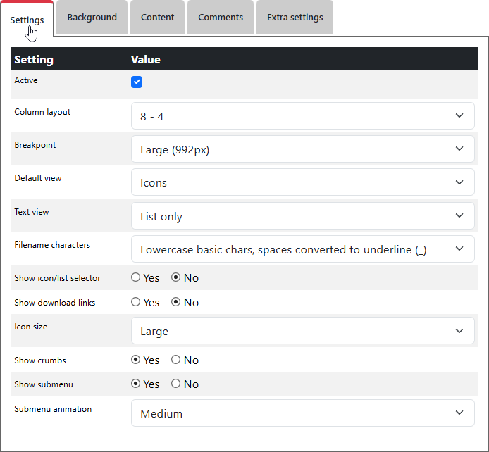Select No for Show icon/list selector
Image resolution: width=489 pixels, height=452 pixels.
176,278
